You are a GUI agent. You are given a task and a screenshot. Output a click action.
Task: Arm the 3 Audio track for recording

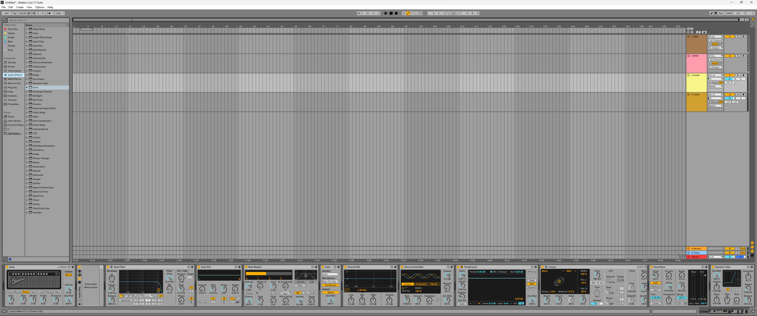coord(743,75)
